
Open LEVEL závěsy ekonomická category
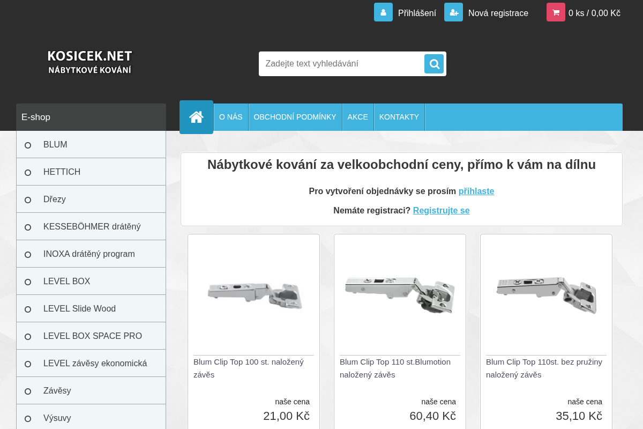[91, 364]
